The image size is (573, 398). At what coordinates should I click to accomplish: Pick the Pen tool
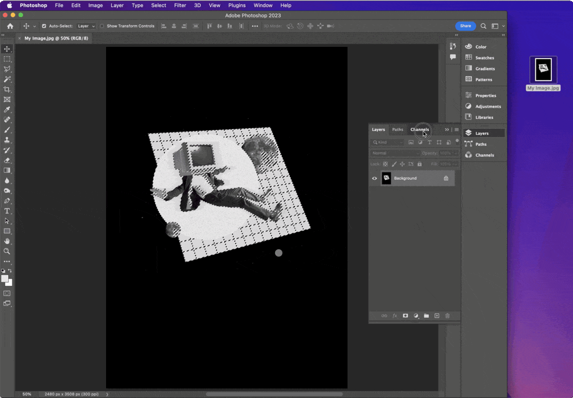pos(7,201)
